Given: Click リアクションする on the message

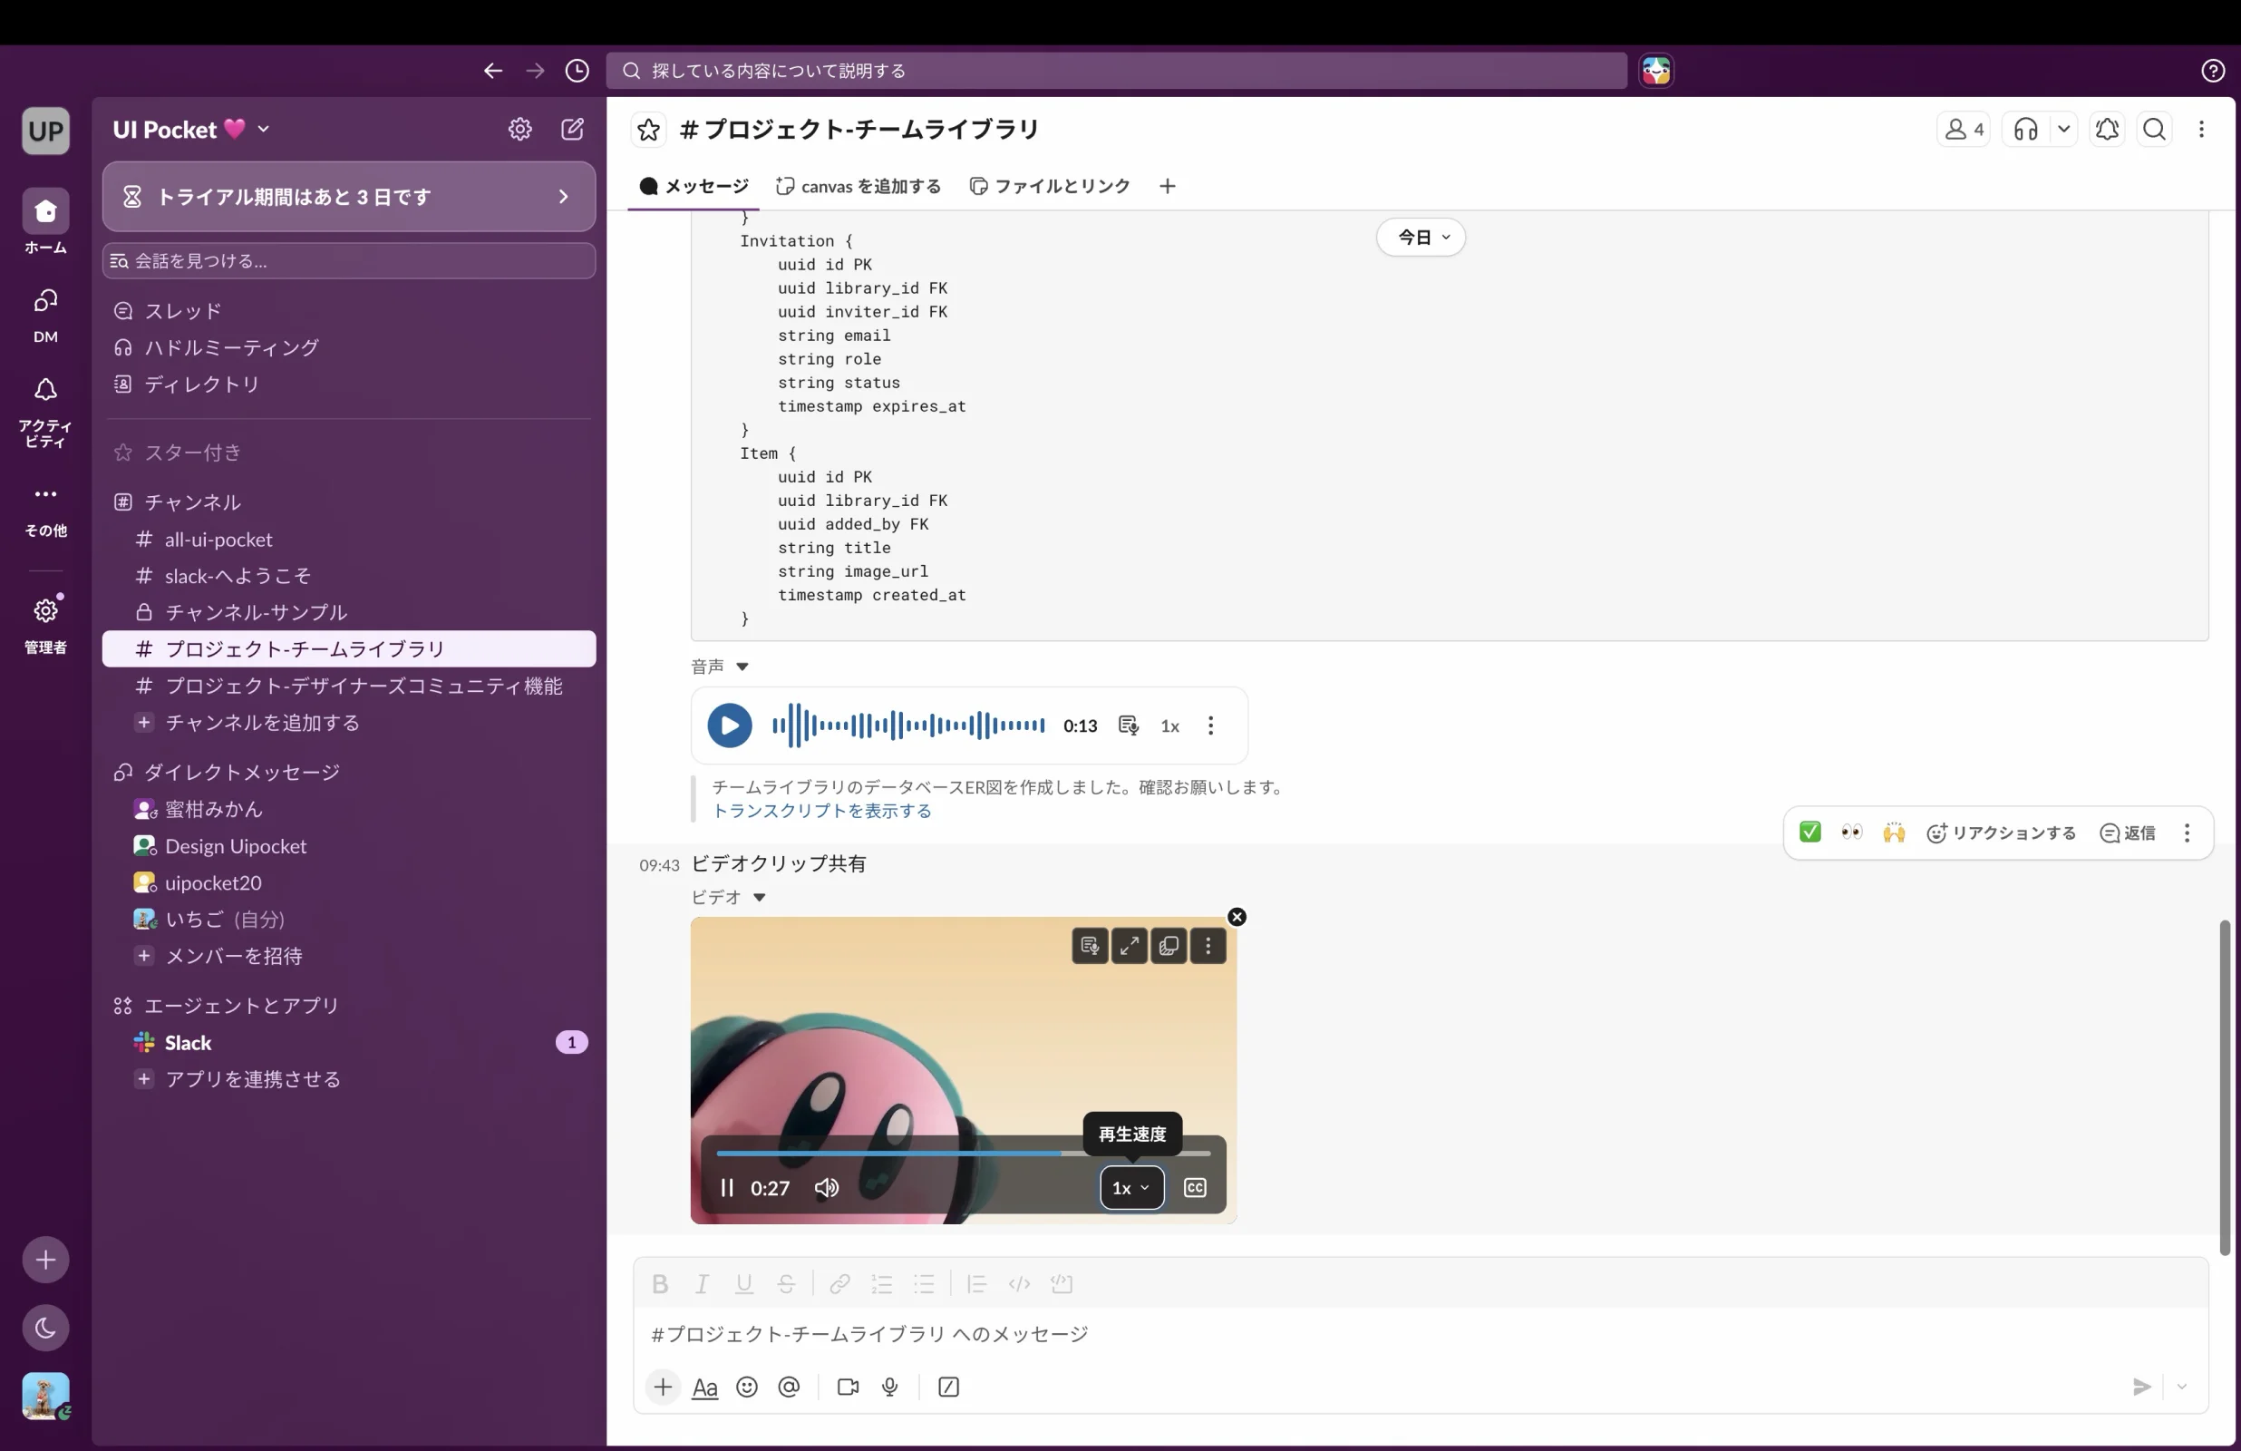Looking at the screenshot, I should 2001,833.
